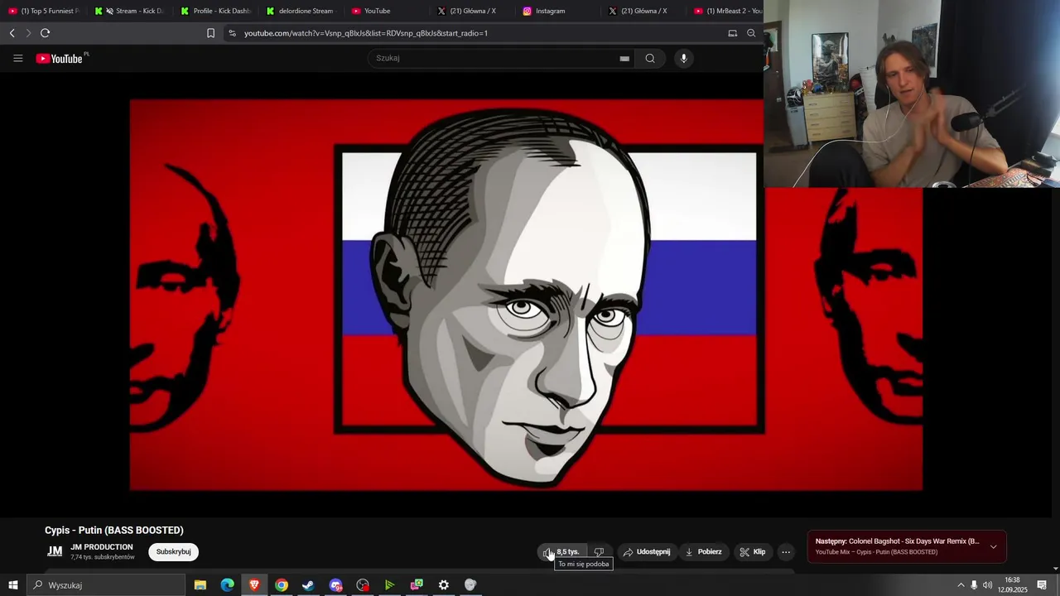Click the search magnifier button on YouTube
This screenshot has height=596, width=1060.
650,58
